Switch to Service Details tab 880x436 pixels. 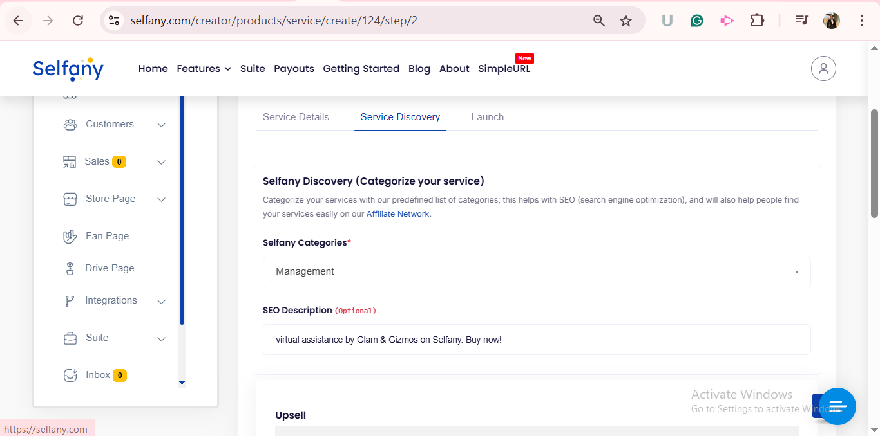tap(296, 117)
